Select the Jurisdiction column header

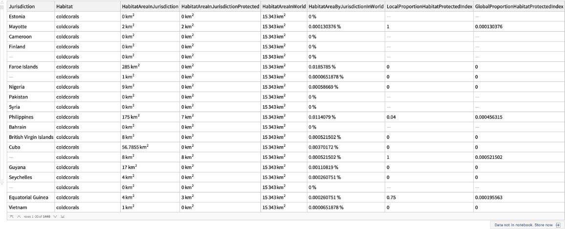[x=22, y=6]
